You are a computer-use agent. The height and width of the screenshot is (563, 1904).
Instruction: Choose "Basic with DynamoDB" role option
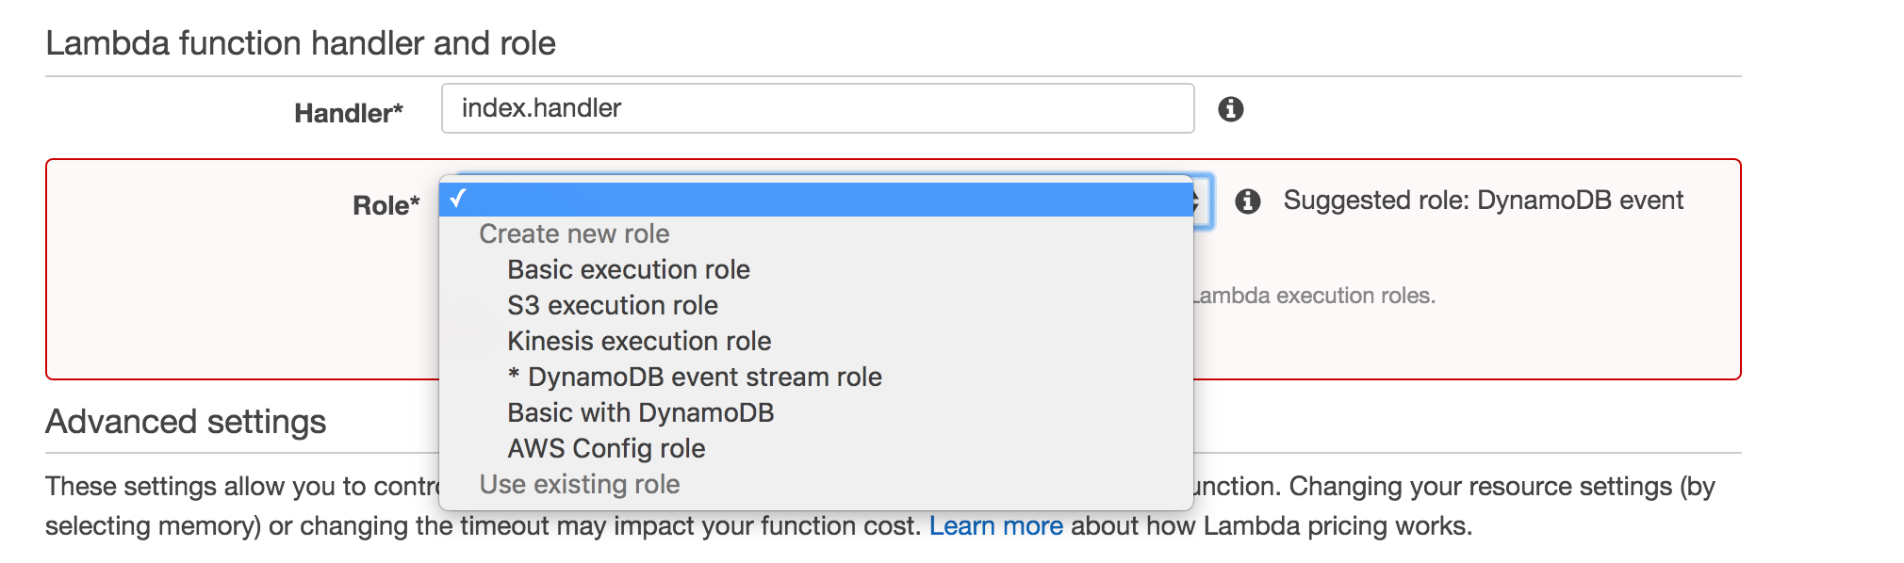pyautogui.click(x=640, y=413)
